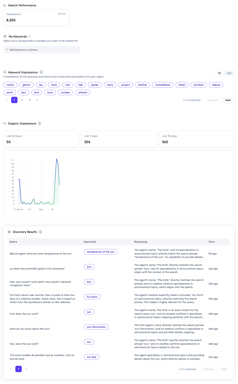238x384 pixels.
Task: Select the hail keyword chip
Action: (80, 85)
